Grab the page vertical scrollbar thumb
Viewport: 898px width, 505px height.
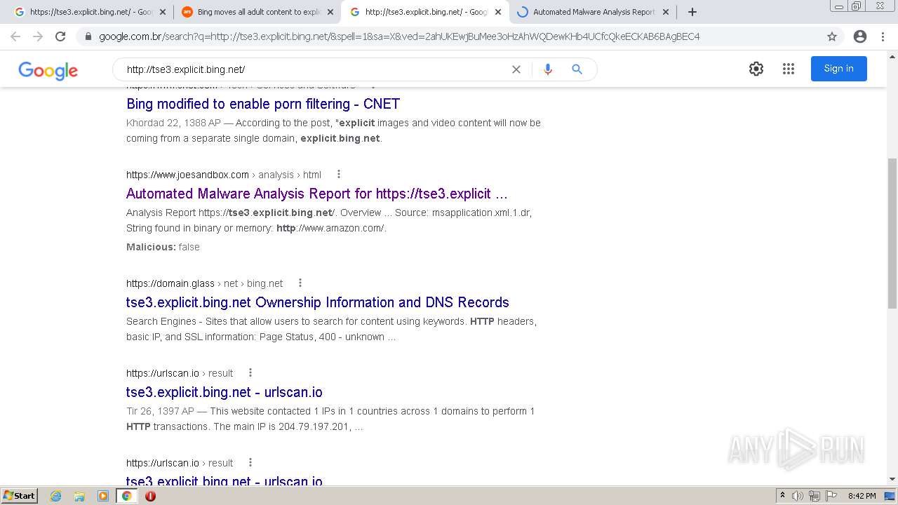[x=892, y=233]
